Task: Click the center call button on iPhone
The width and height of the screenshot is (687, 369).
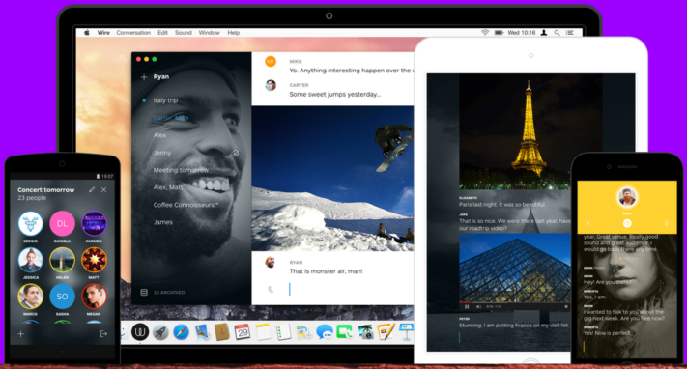Action: coord(627,223)
